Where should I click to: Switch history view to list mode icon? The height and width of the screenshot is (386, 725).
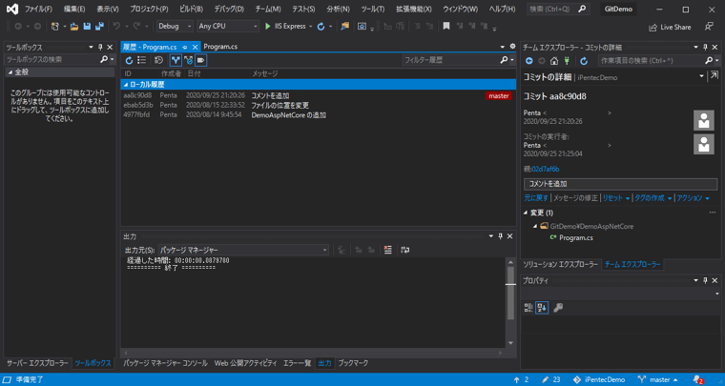[x=142, y=60]
